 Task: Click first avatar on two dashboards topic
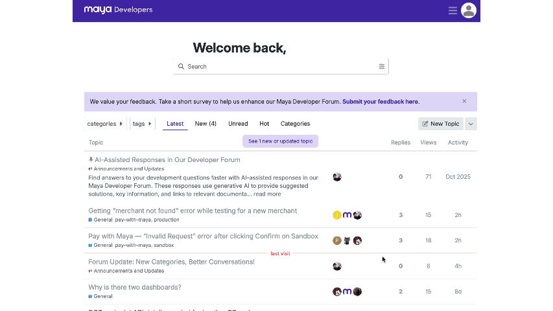pos(337,292)
